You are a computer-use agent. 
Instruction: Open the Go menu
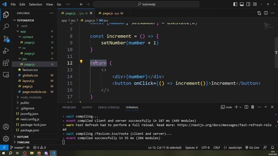point(59,4)
